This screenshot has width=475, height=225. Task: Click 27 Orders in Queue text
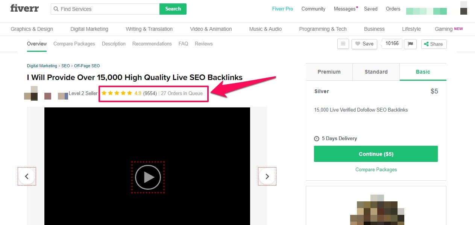[182, 93]
